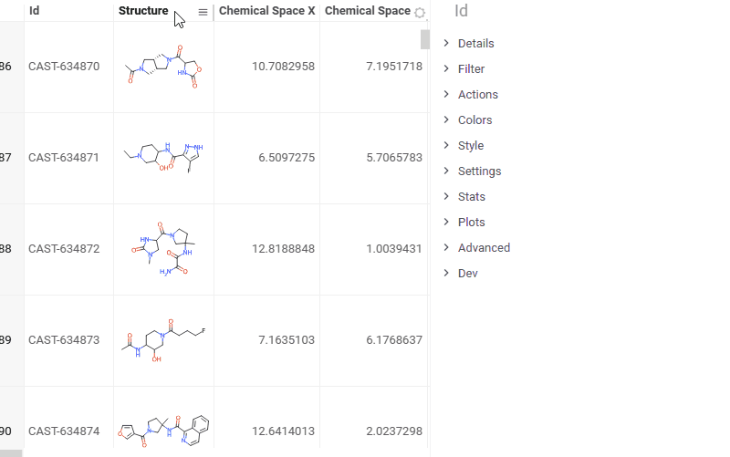Screen dimensions: 730x457
Task: Select the cell containing 10.7082958
Action: (266, 67)
